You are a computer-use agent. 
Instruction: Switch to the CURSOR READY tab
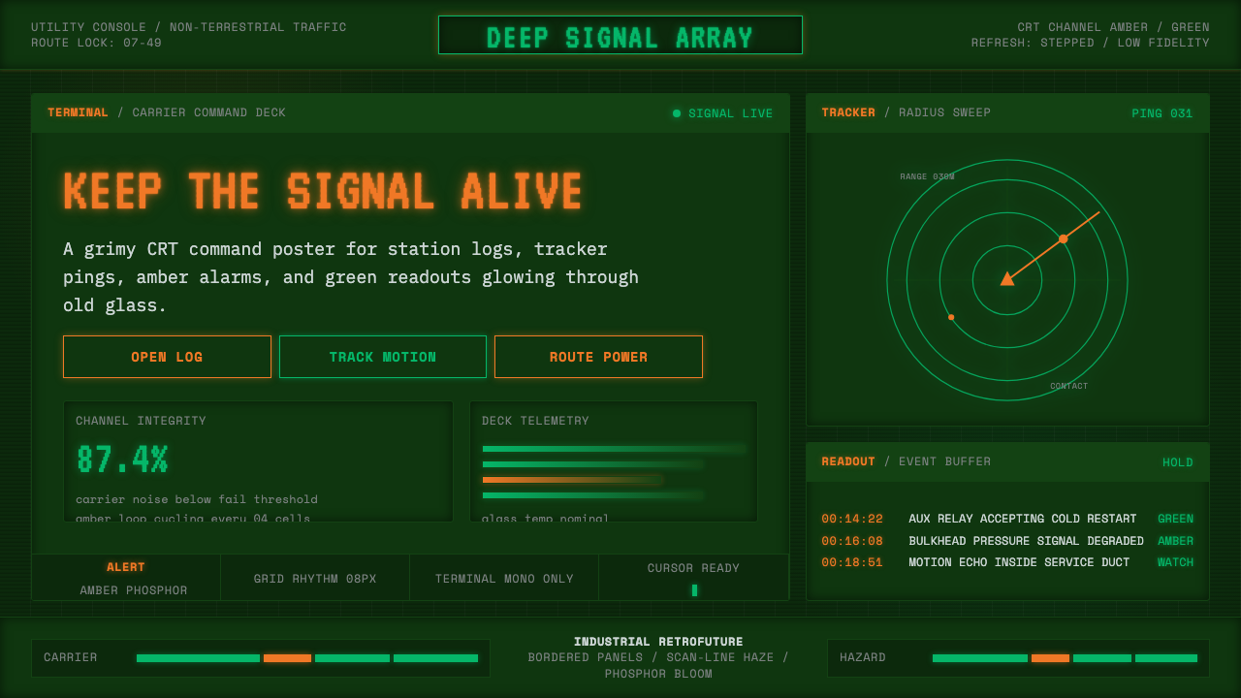point(693,578)
